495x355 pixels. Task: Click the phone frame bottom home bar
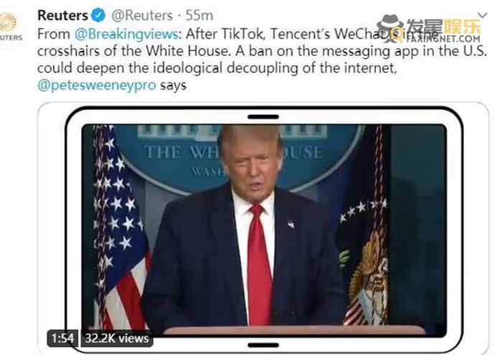tap(263, 345)
